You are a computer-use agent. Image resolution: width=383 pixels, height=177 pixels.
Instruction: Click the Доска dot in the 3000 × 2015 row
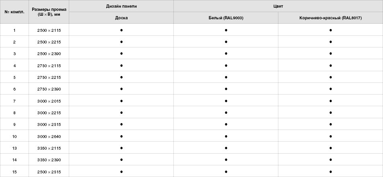click(x=121, y=101)
